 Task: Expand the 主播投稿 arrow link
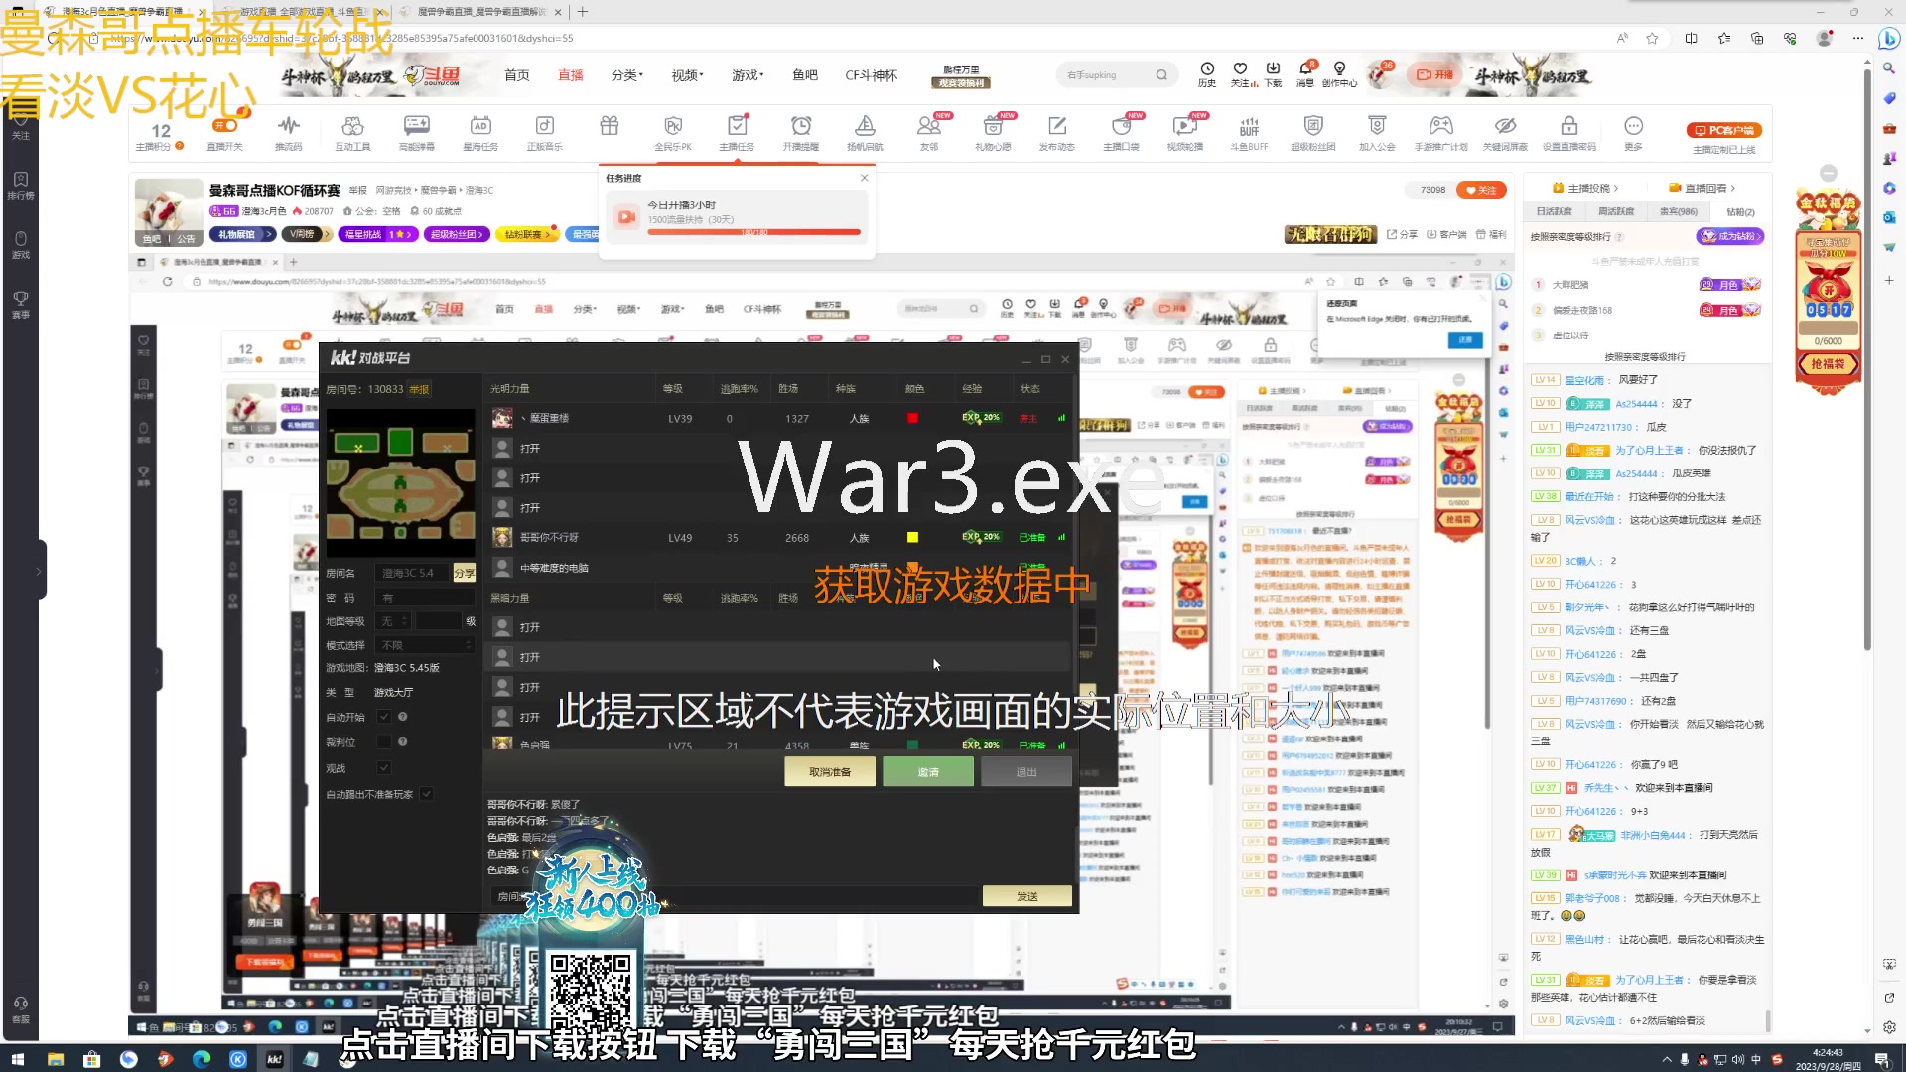point(1586,188)
